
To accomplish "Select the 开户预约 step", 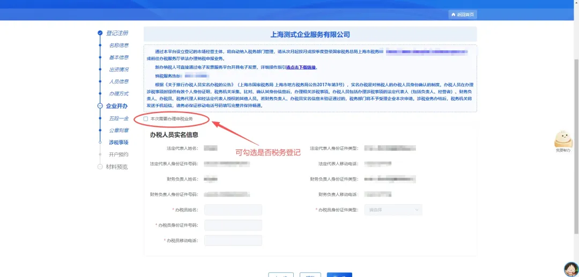I will [x=119, y=154].
